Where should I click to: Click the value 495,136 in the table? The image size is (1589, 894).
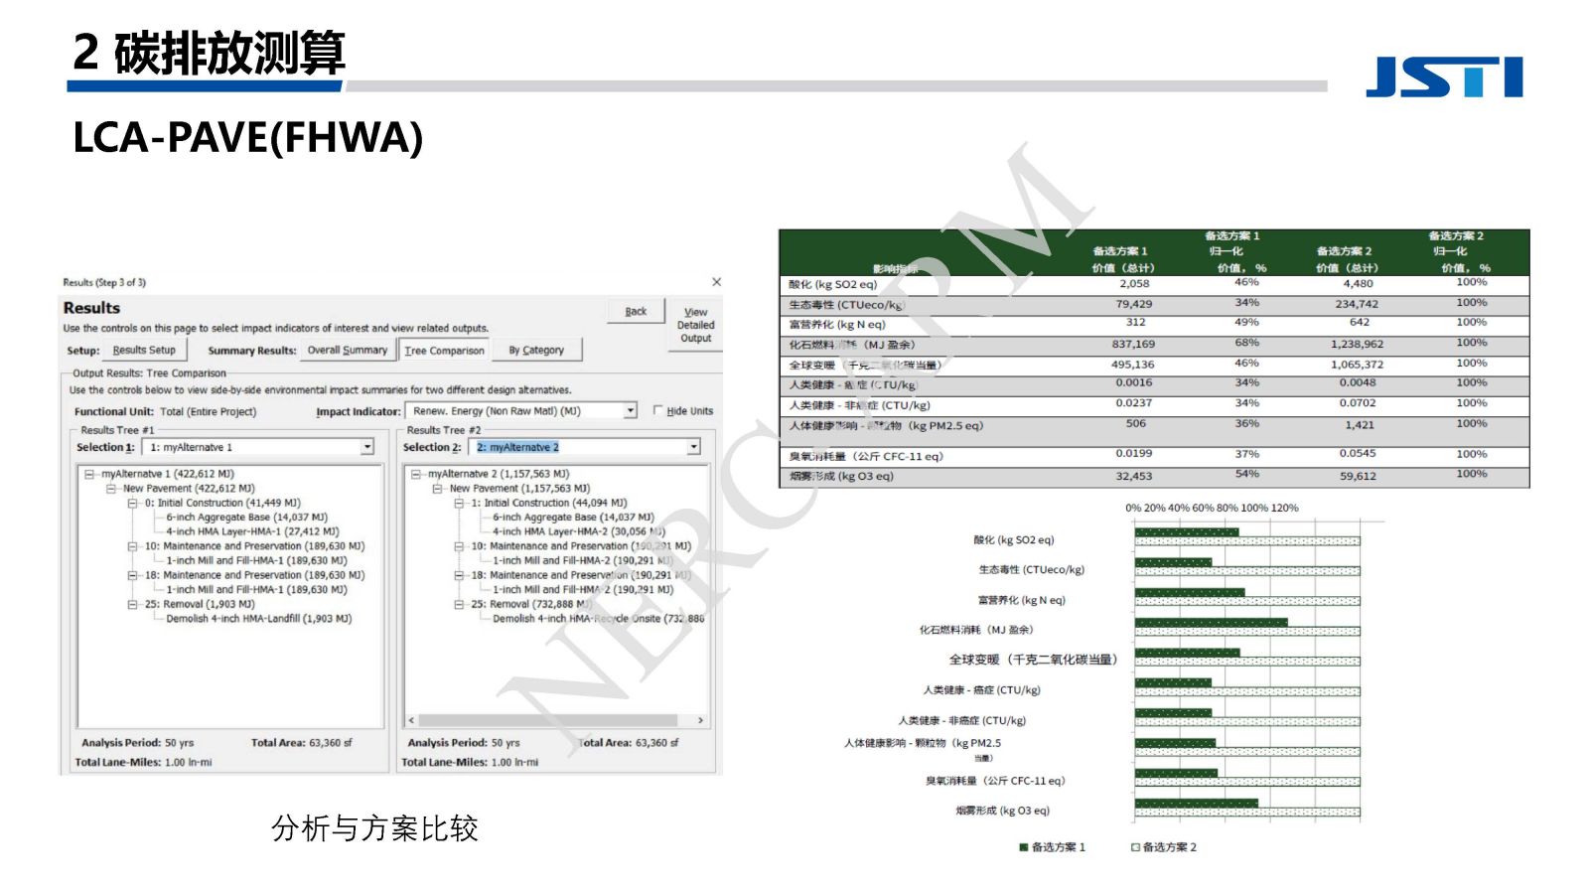[x=1133, y=365]
